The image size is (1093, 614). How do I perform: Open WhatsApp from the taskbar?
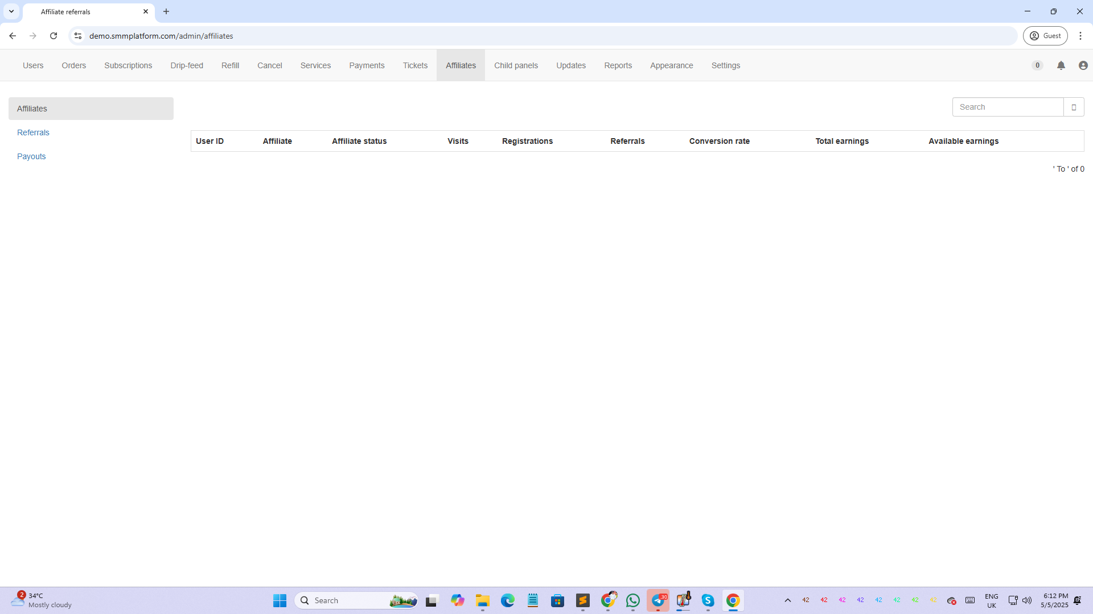[x=632, y=600]
